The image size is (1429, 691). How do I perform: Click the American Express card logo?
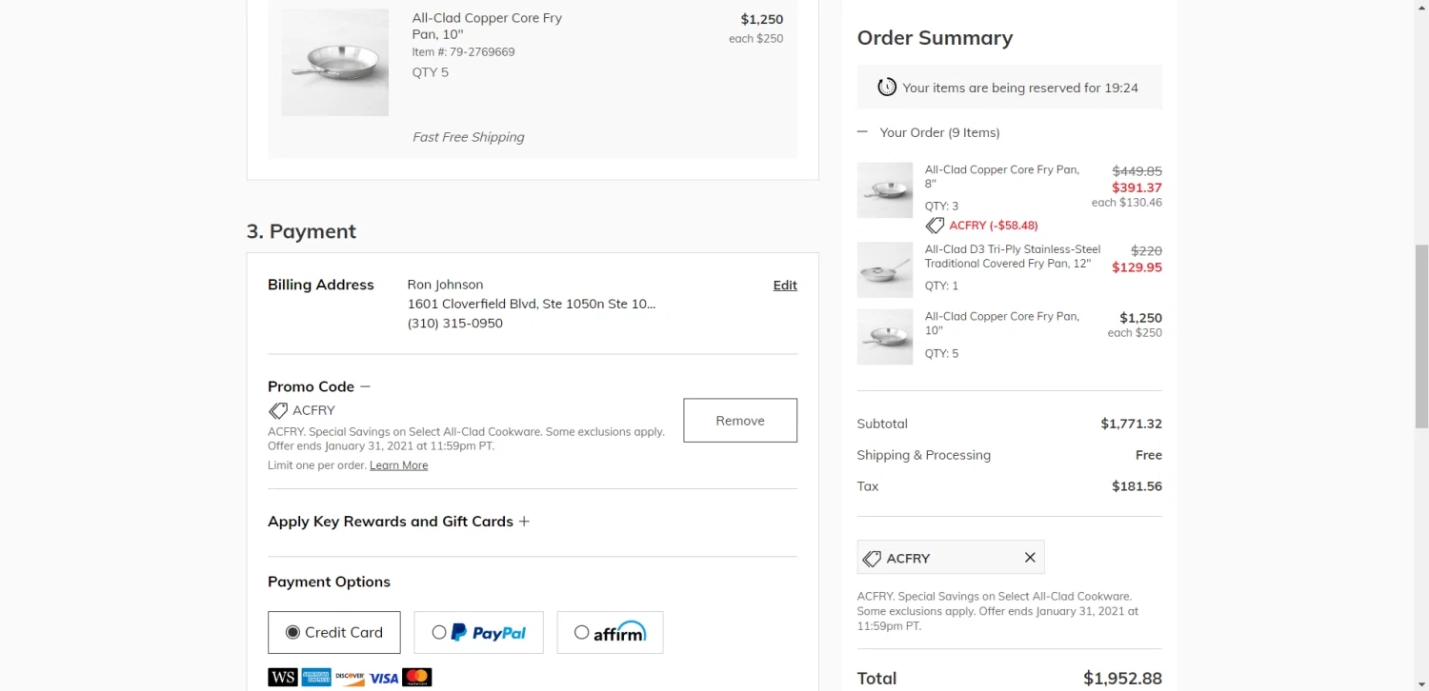(x=316, y=678)
